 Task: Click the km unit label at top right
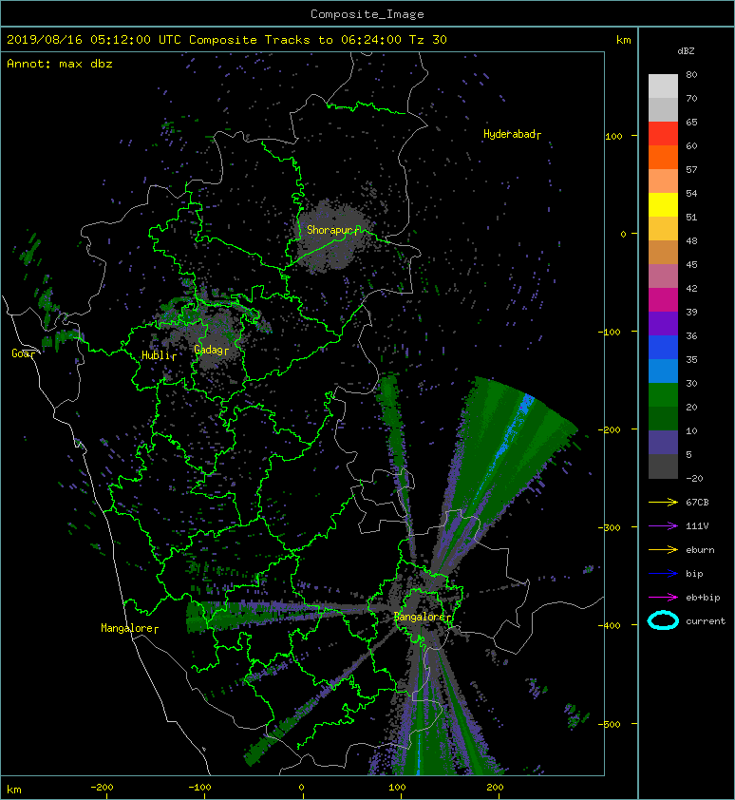624,40
